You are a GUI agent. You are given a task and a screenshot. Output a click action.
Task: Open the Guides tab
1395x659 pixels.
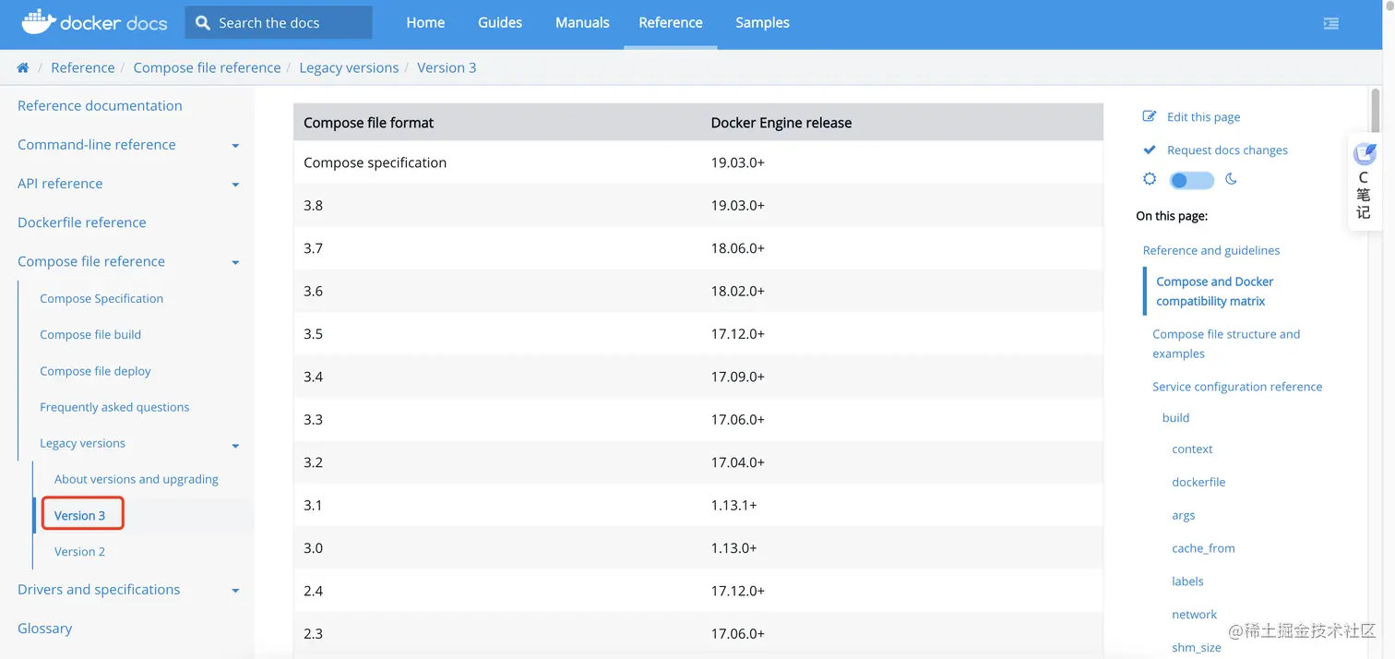click(500, 22)
